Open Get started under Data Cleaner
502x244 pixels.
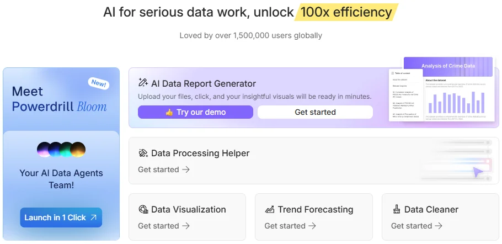point(416,226)
